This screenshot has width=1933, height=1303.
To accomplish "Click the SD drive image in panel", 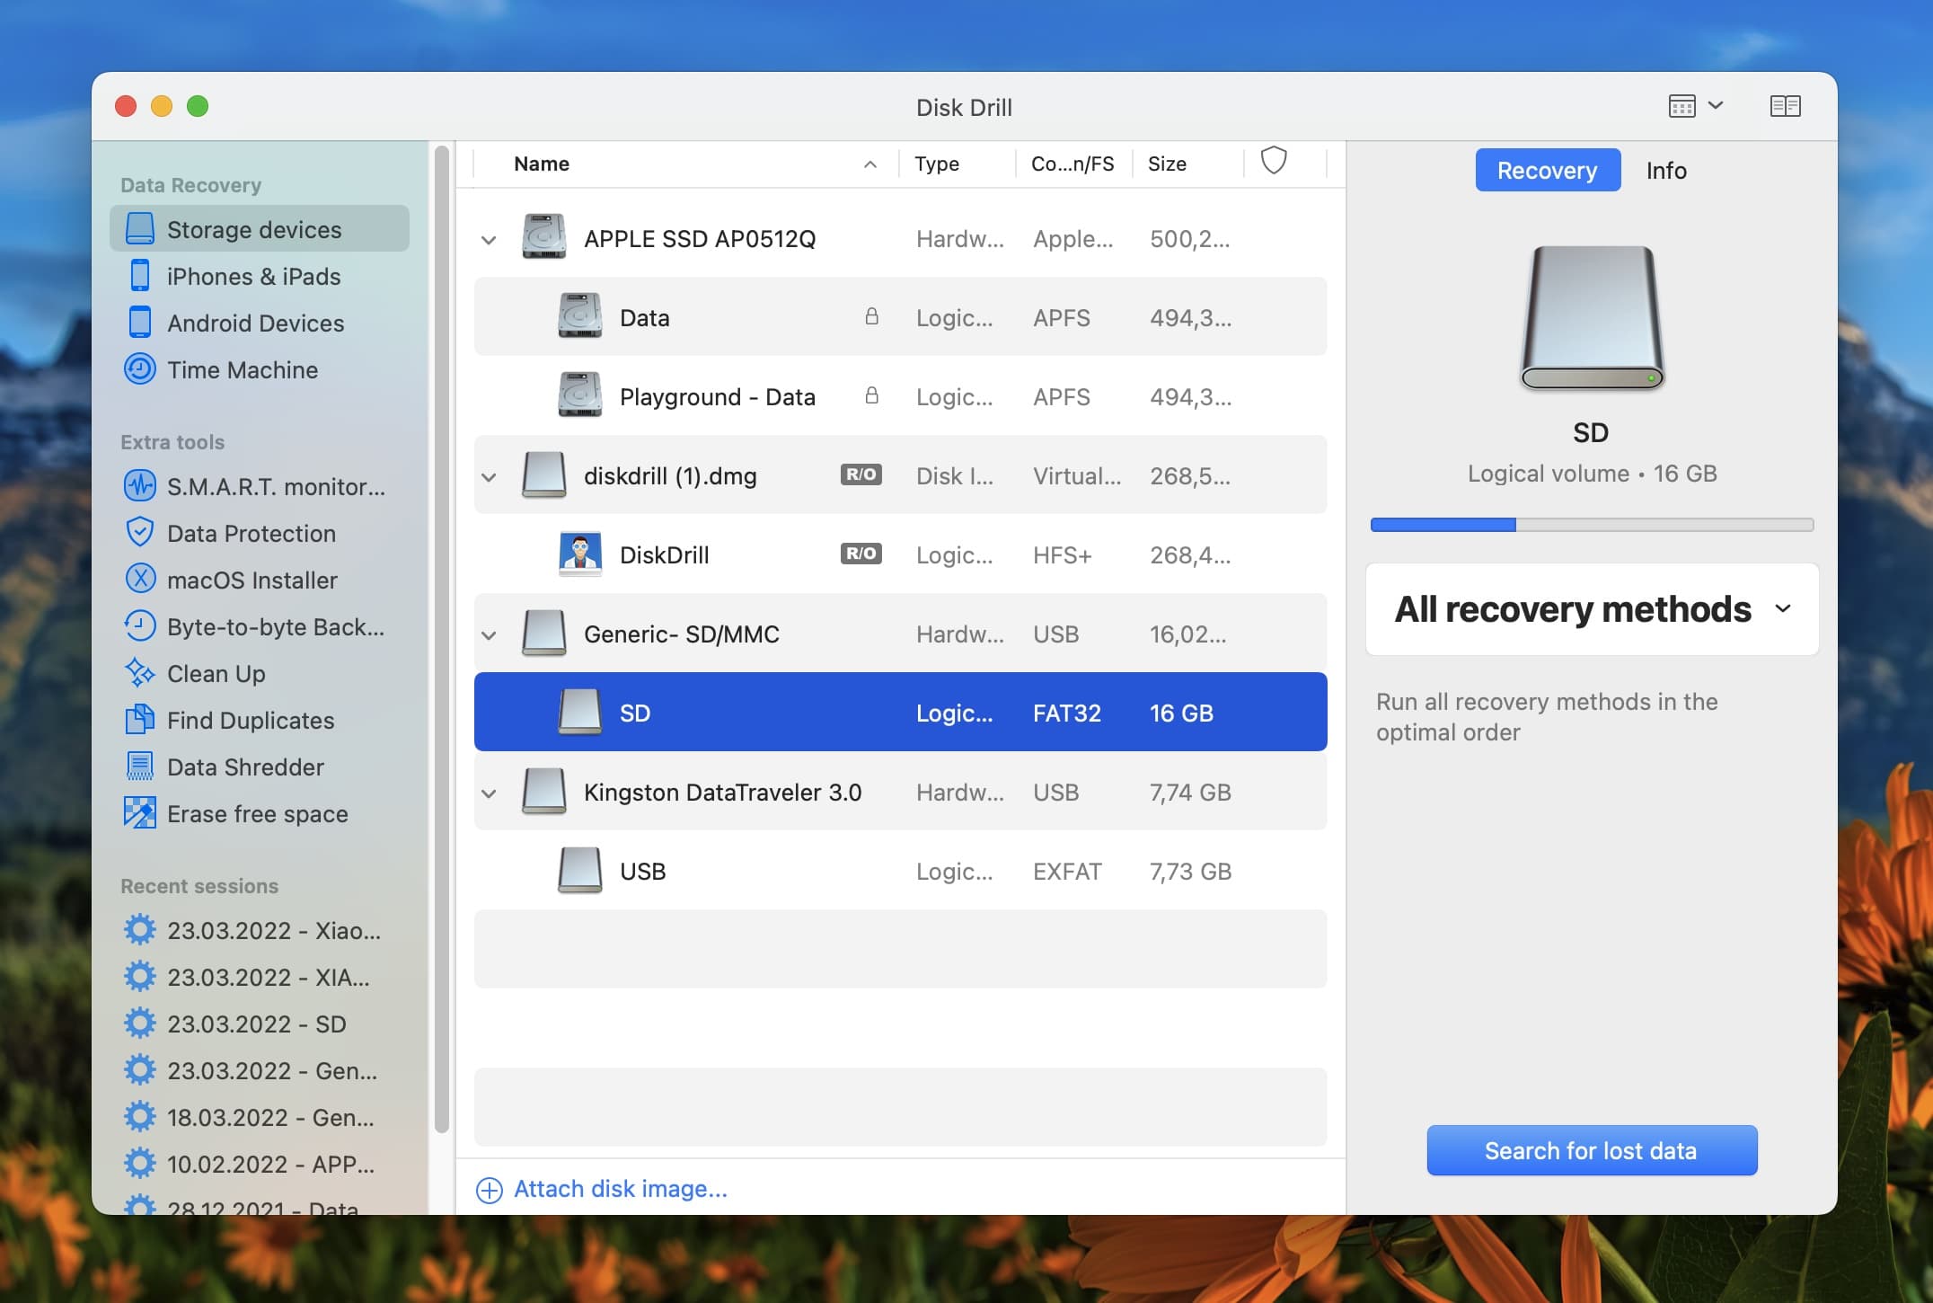I will point(1592,317).
